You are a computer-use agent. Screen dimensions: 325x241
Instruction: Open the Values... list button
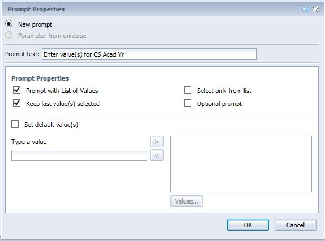(186, 201)
